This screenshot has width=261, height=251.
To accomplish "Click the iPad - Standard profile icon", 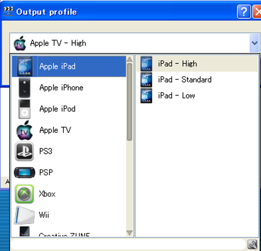I will 146,79.
